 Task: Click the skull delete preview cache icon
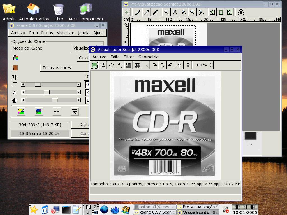click(241, 12)
